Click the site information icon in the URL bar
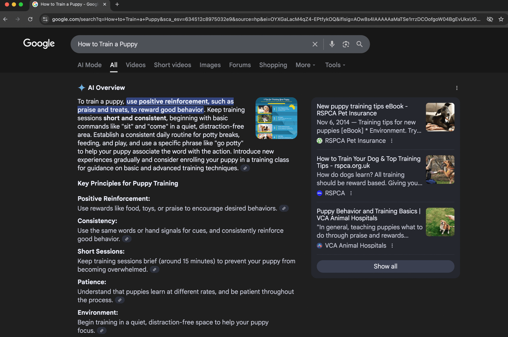 [45, 19]
